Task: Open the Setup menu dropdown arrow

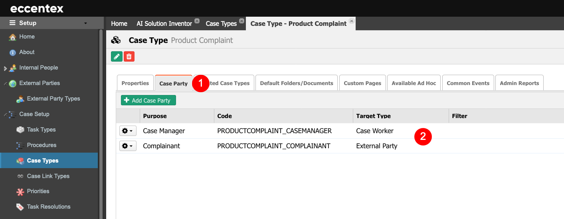Action: (85, 23)
